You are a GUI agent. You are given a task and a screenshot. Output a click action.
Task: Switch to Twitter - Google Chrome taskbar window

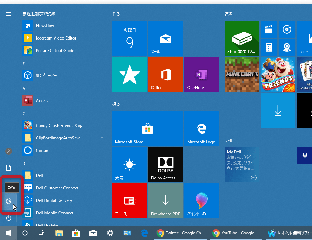181,233
